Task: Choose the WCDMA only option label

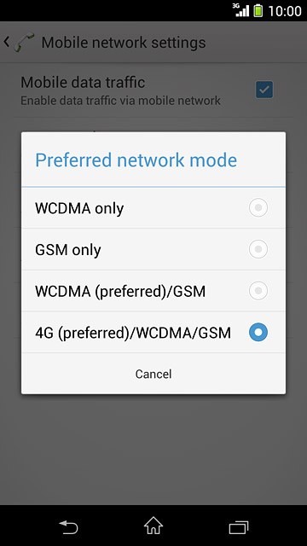Action: [x=79, y=208]
